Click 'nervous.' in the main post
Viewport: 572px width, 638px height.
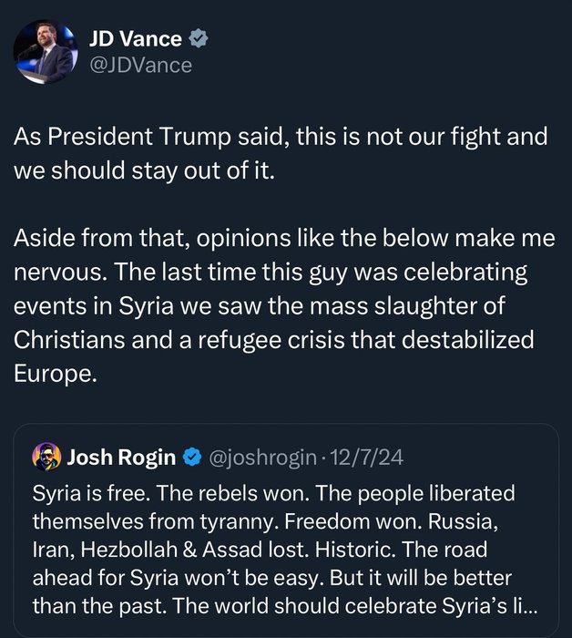[x=54, y=273]
